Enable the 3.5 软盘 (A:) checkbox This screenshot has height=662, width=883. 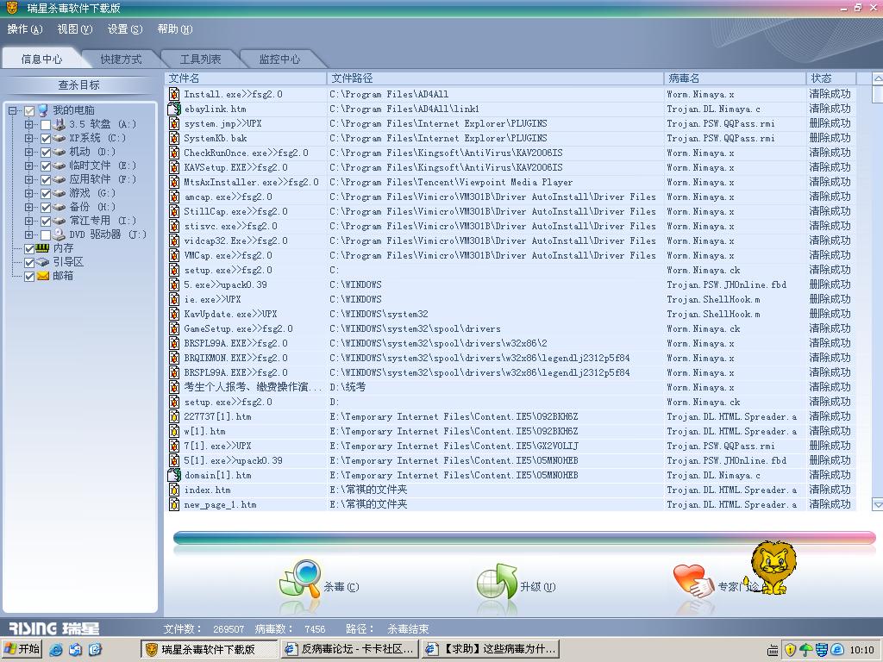pos(46,125)
